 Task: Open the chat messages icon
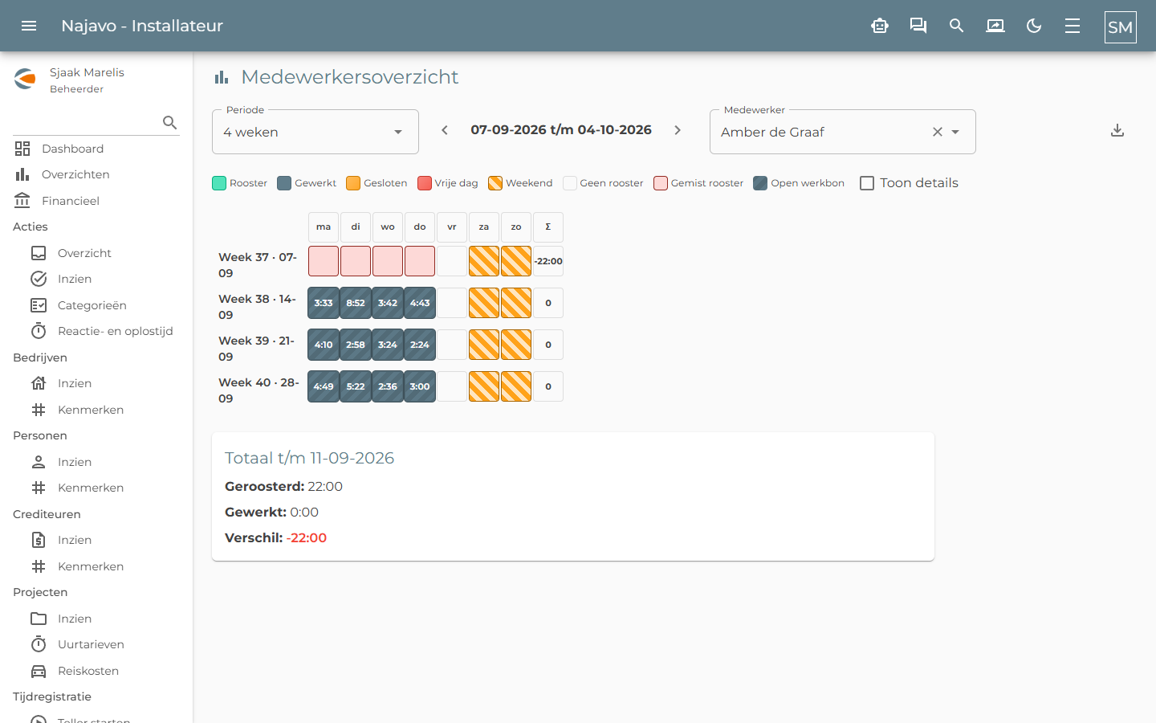pos(918,26)
